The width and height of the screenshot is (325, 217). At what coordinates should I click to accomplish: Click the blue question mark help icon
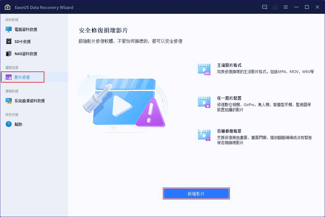8,124
